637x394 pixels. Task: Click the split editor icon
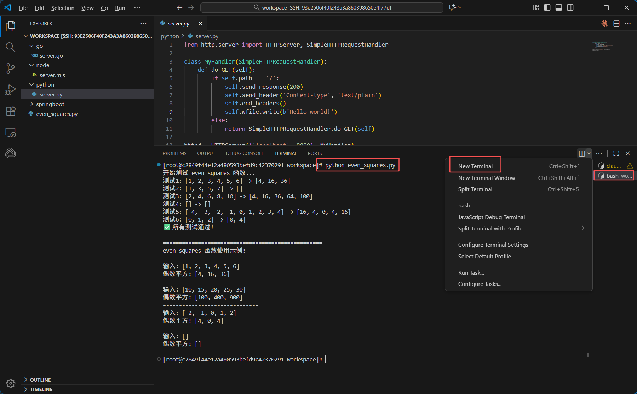[x=616, y=23]
